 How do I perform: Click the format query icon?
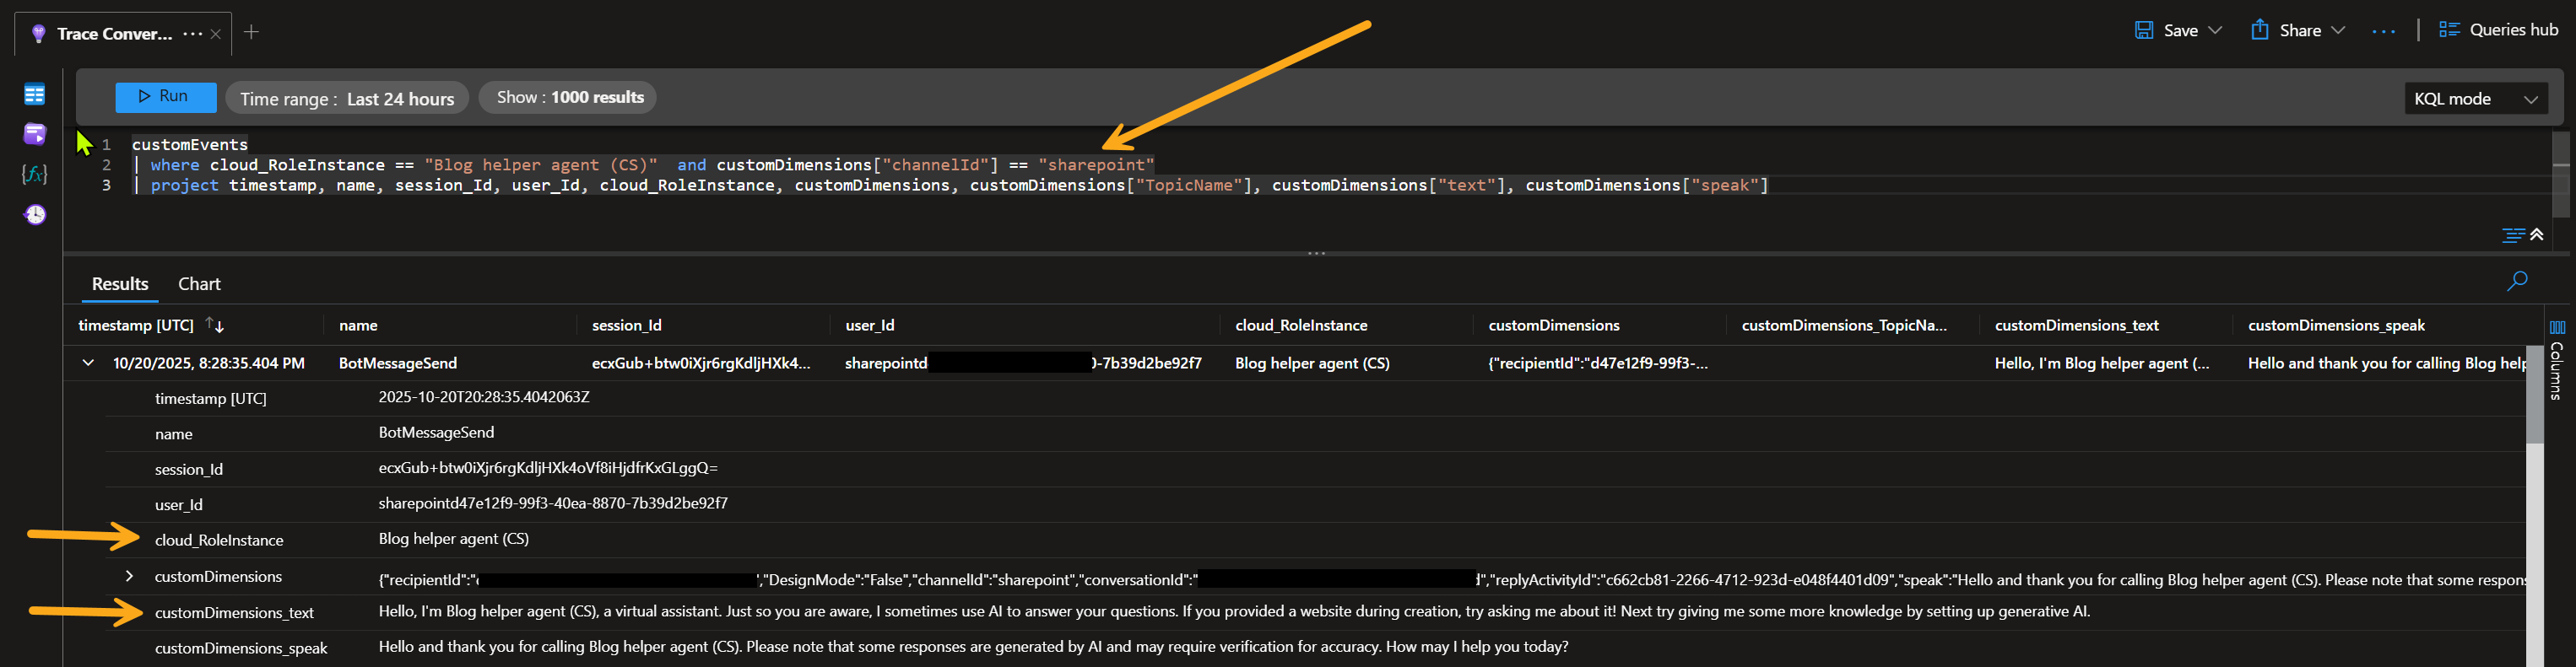pyautogui.click(x=2512, y=234)
